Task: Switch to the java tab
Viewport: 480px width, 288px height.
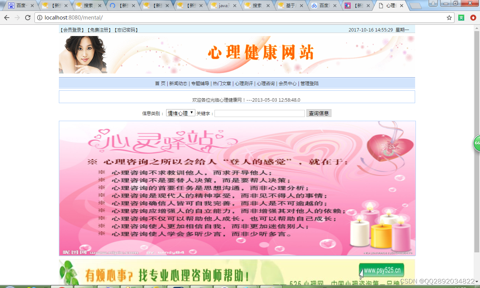Action: pyautogui.click(x=224, y=6)
